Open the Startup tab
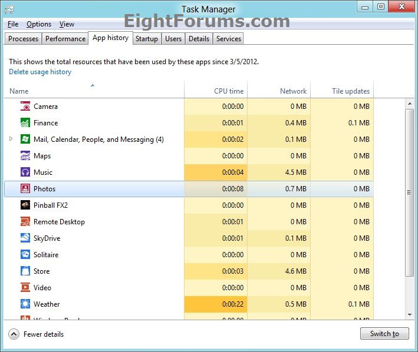 (146, 39)
